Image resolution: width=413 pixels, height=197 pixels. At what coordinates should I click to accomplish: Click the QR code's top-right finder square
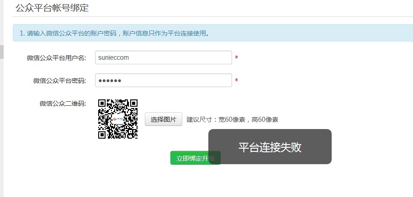pos(133,104)
